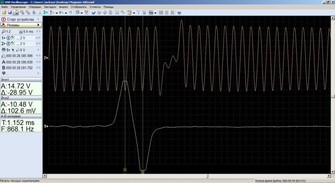
Task: Click the zoom magnifier icon showing 1:2
Action: tap(3, 31)
